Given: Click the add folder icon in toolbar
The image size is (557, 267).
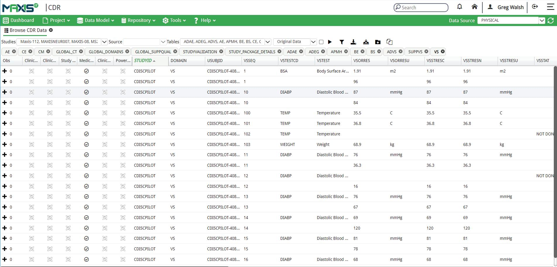Looking at the screenshot, I should click(x=378, y=42).
